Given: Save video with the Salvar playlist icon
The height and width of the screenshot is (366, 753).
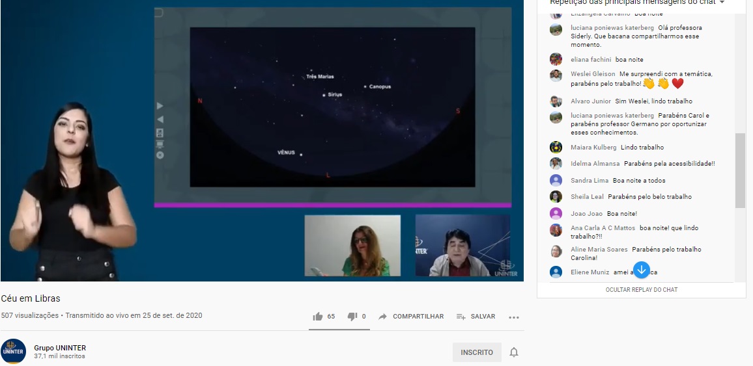Looking at the screenshot, I should pos(461,317).
